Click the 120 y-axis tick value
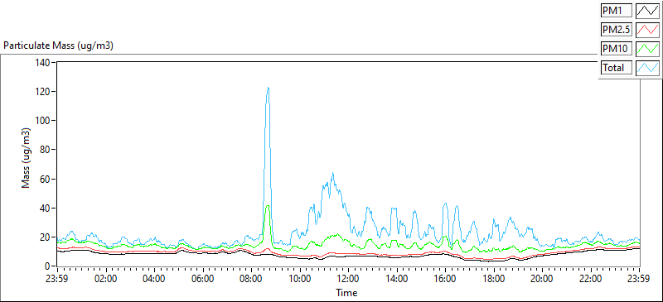 click(x=44, y=92)
